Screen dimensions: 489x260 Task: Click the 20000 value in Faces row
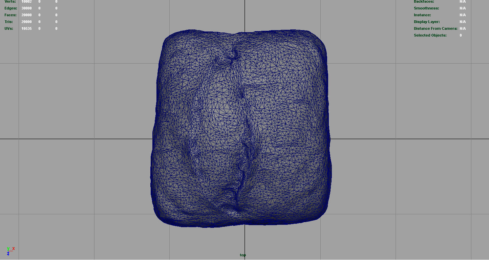(26, 15)
